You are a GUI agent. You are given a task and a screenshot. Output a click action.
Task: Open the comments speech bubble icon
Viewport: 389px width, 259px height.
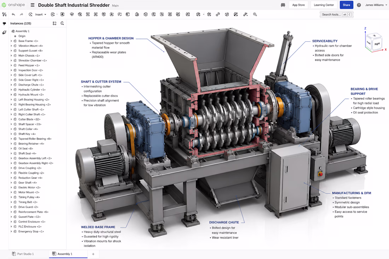(x=283, y=5)
